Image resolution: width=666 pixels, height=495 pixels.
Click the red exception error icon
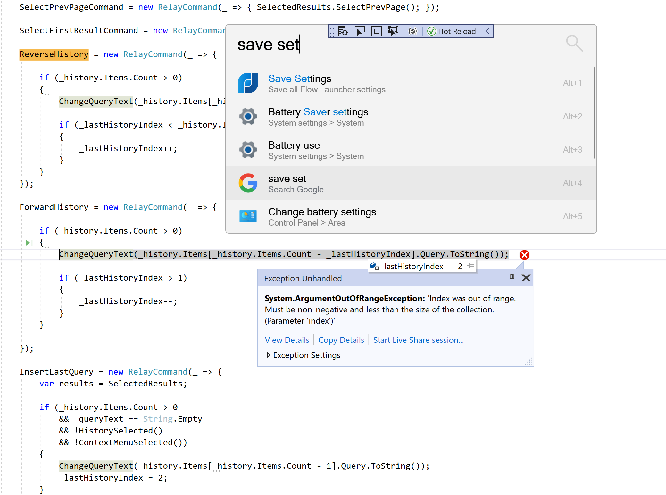pos(524,255)
